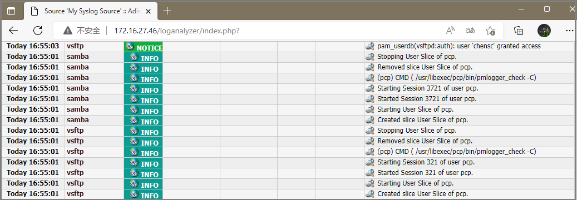
Task: Open the Collections panel
Action: point(519,31)
